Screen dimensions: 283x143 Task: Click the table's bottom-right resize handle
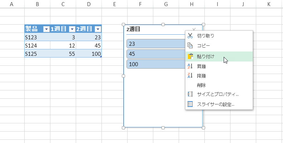pos(101,56)
